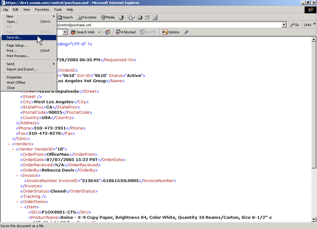Click the Windows flag logo throbber
317x229 pixels.
pos(310,10)
